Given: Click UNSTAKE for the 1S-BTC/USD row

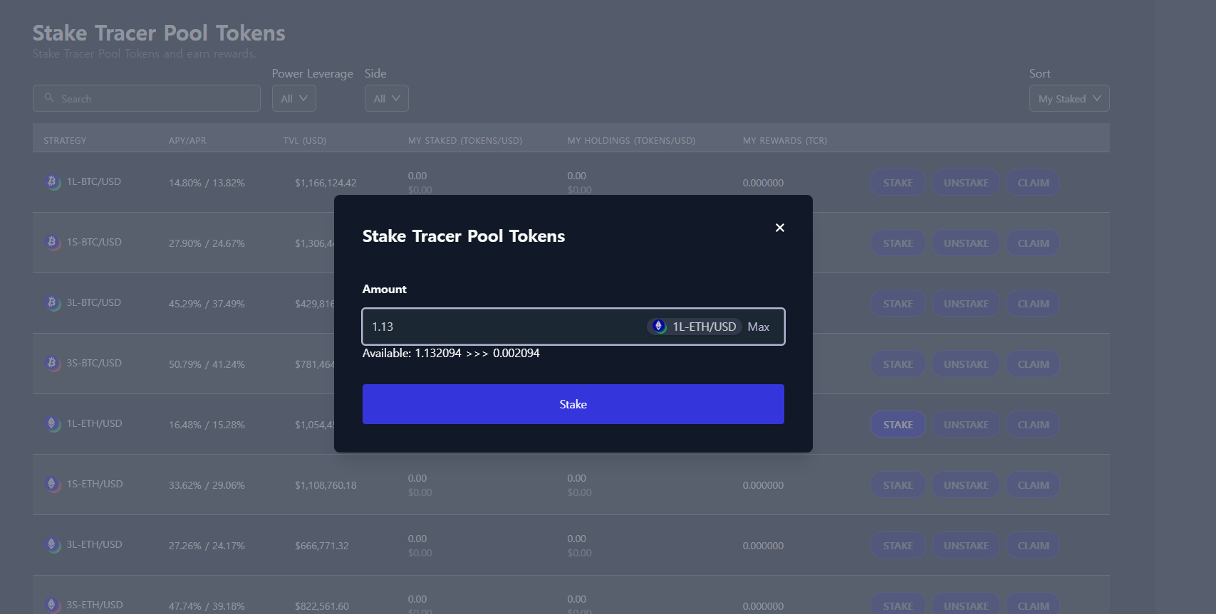Looking at the screenshot, I should click(966, 243).
